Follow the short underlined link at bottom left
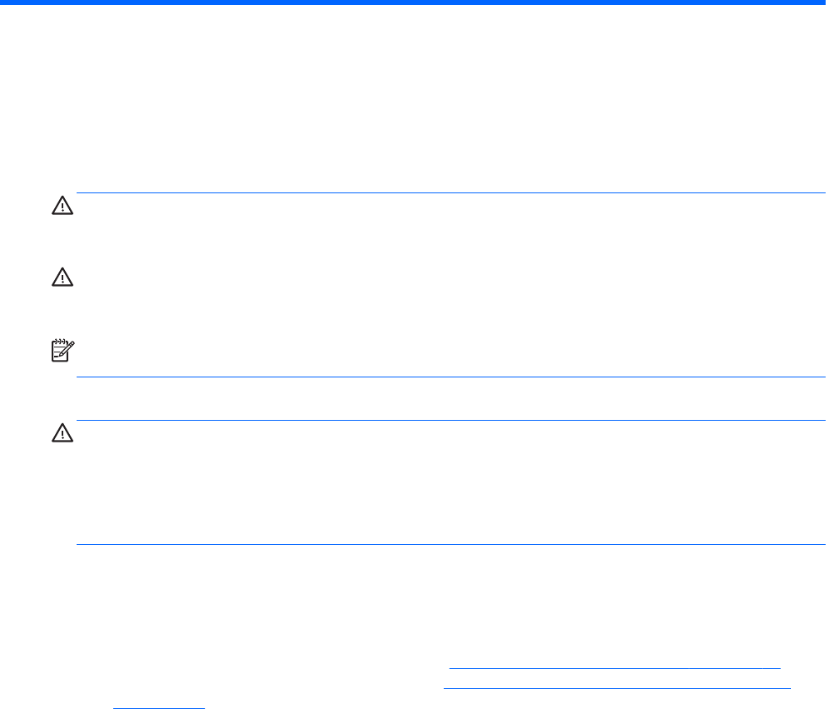This screenshot has width=826, height=709. tap(158, 707)
